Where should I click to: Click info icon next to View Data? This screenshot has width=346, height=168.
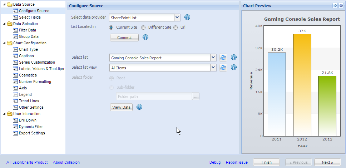(x=139, y=107)
